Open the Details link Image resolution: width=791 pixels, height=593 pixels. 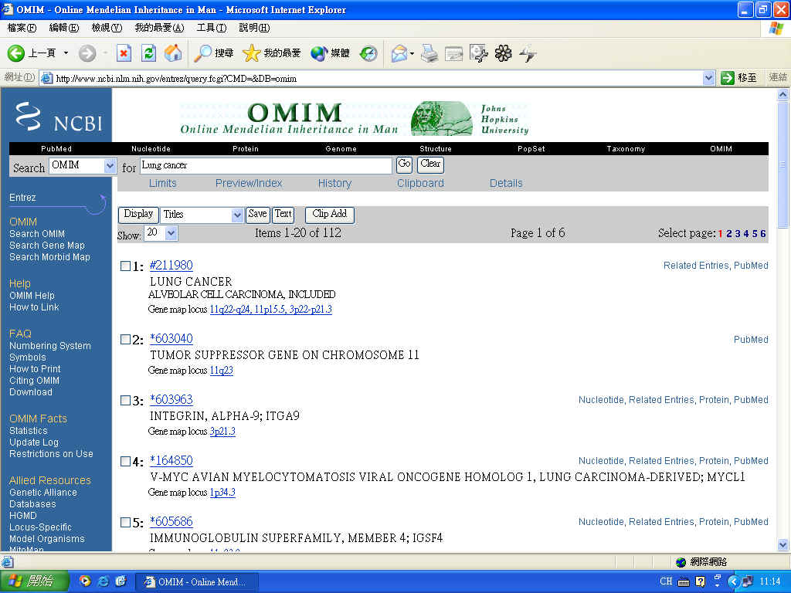506,184
